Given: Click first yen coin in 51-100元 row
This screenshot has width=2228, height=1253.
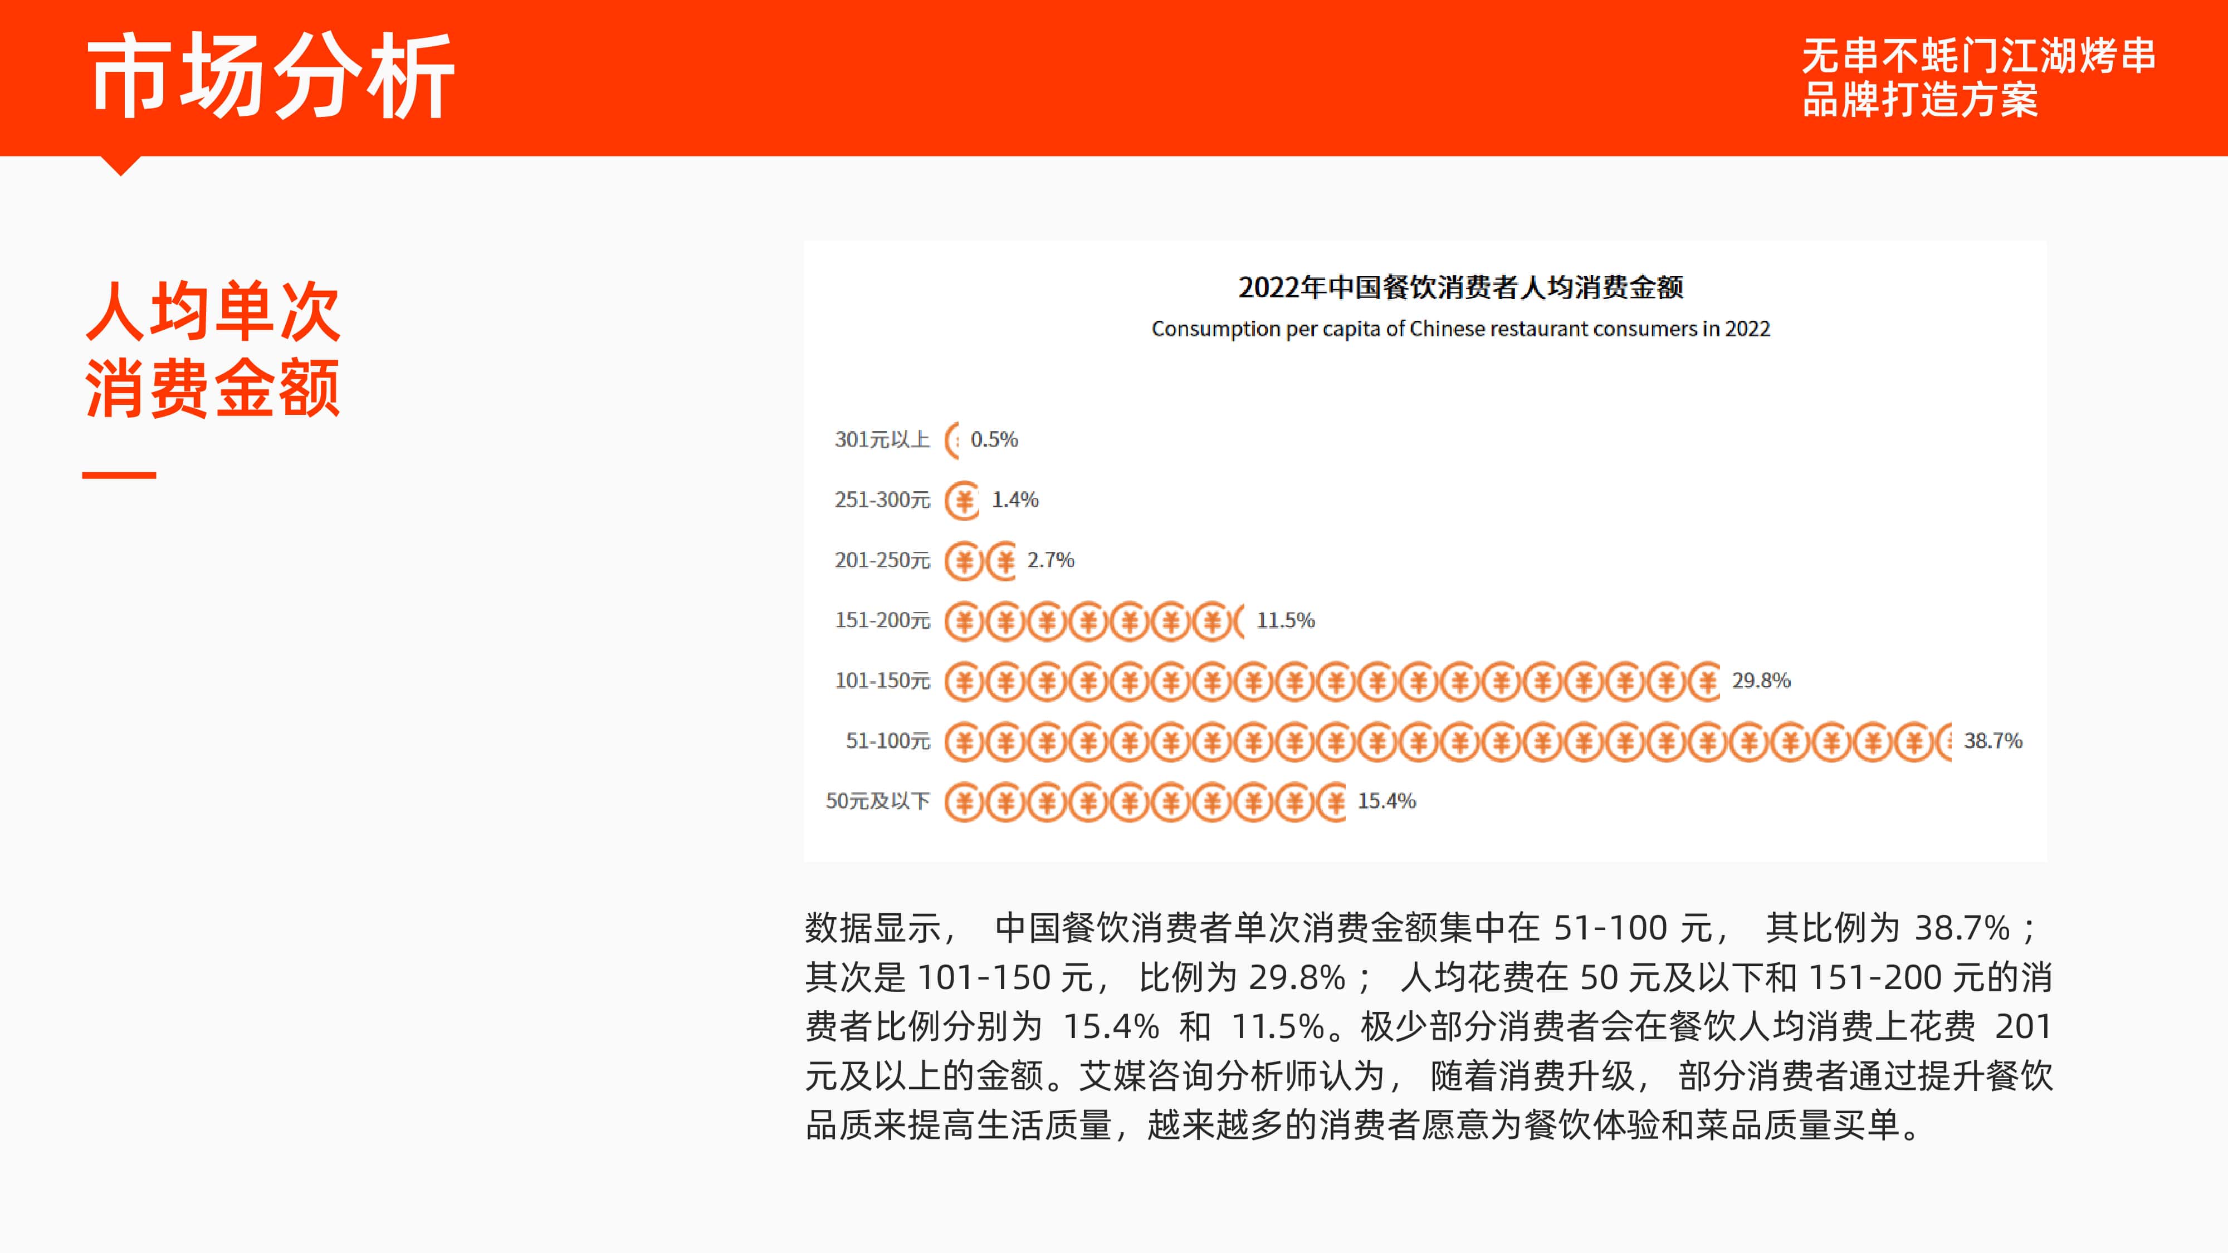Looking at the screenshot, I should 964,741.
